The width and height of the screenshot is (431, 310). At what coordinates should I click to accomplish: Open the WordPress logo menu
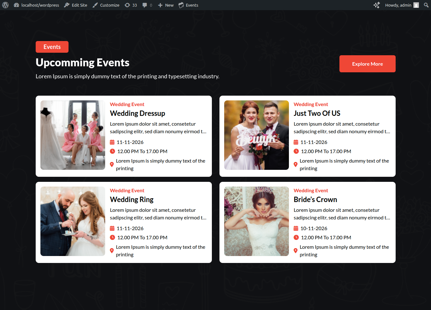pos(5,5)
